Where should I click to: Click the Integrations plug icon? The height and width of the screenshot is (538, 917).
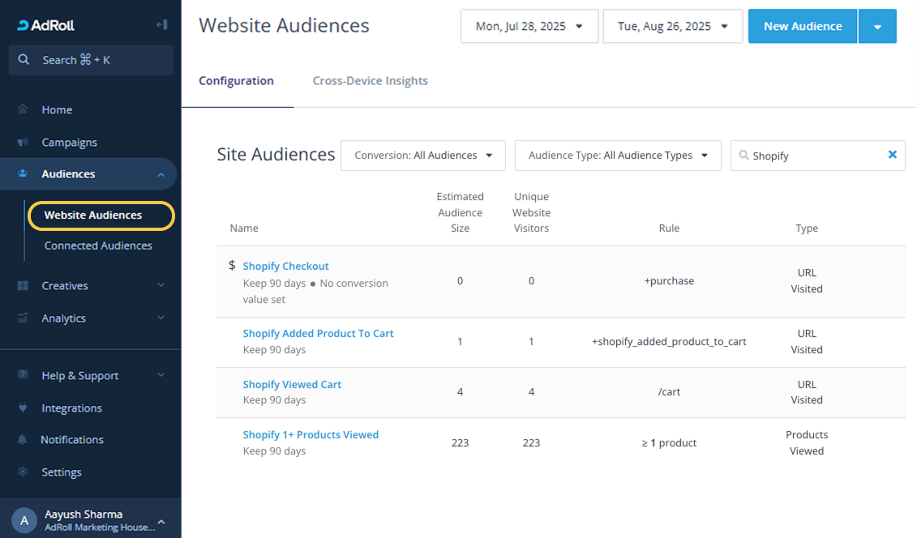(x=23, y=408)
